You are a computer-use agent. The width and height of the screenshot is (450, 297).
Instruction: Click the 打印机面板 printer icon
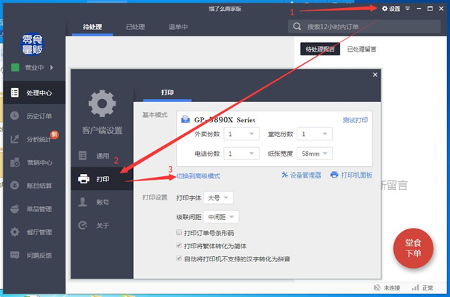click(334, 175)
